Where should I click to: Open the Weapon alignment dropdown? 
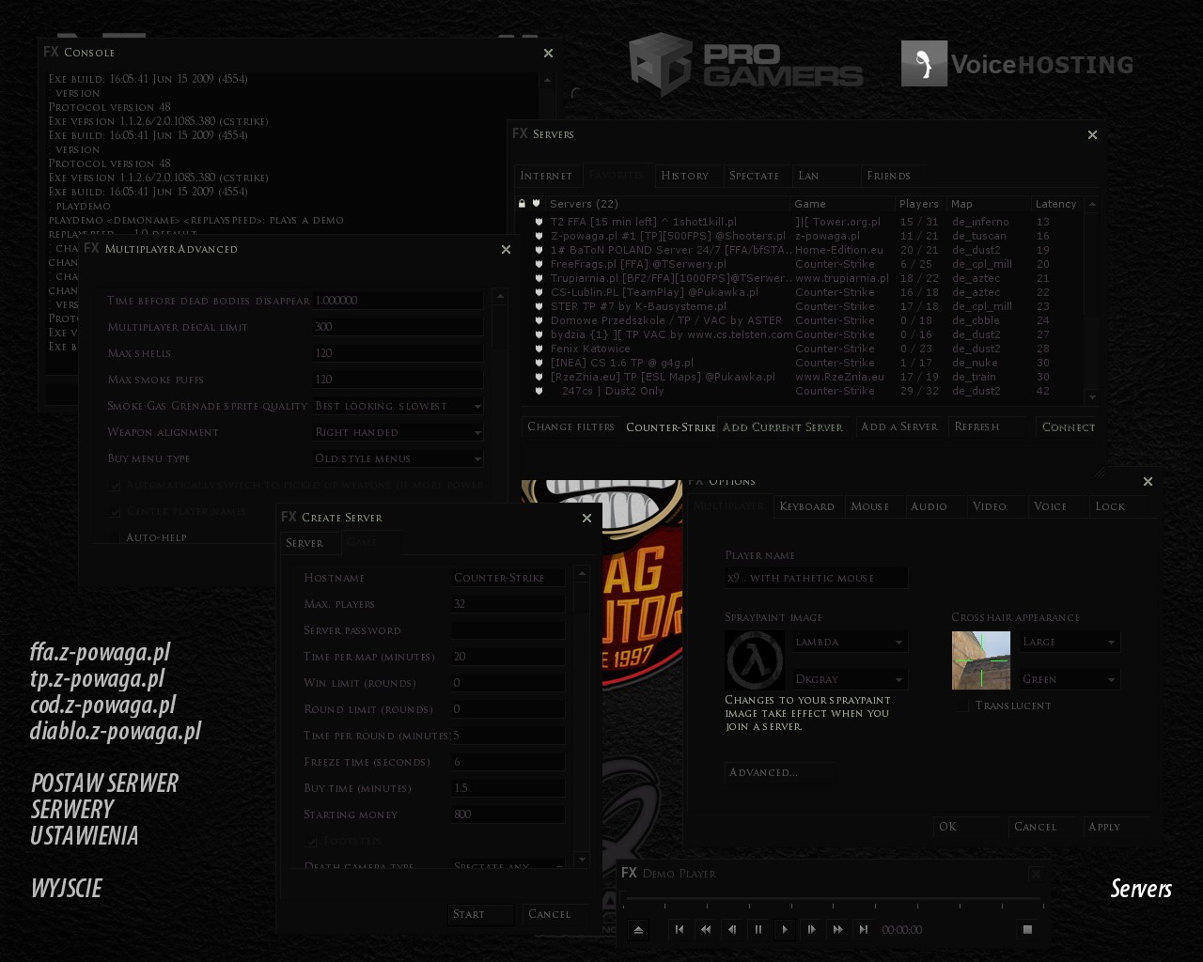click(398, 432)
